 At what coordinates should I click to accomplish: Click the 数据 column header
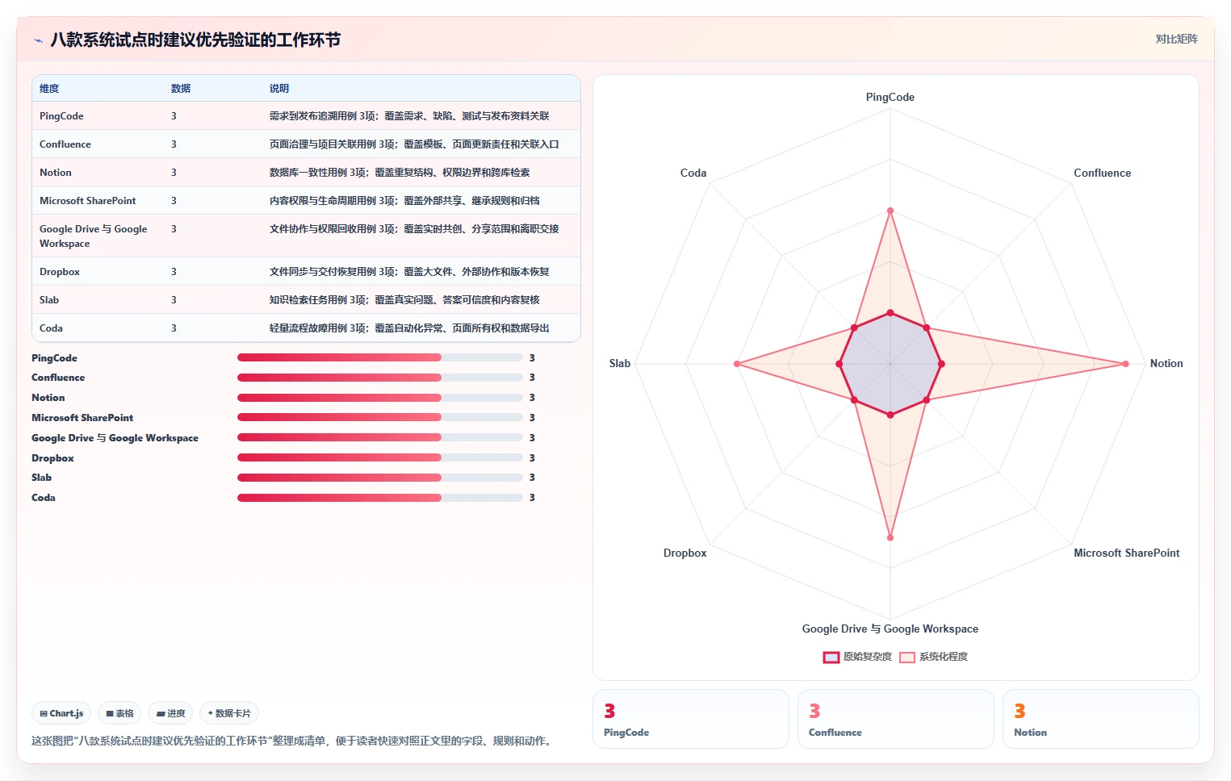181,89
